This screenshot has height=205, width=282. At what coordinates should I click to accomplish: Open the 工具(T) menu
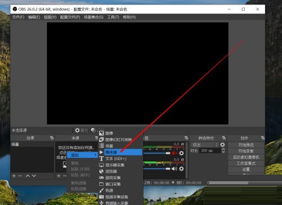[113, 17]
